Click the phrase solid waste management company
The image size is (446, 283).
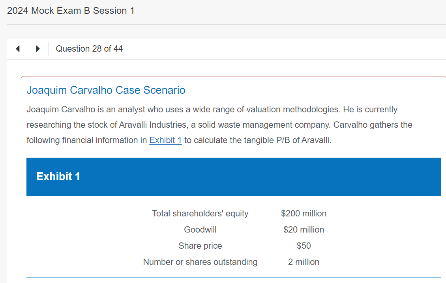tap(261, 125)
